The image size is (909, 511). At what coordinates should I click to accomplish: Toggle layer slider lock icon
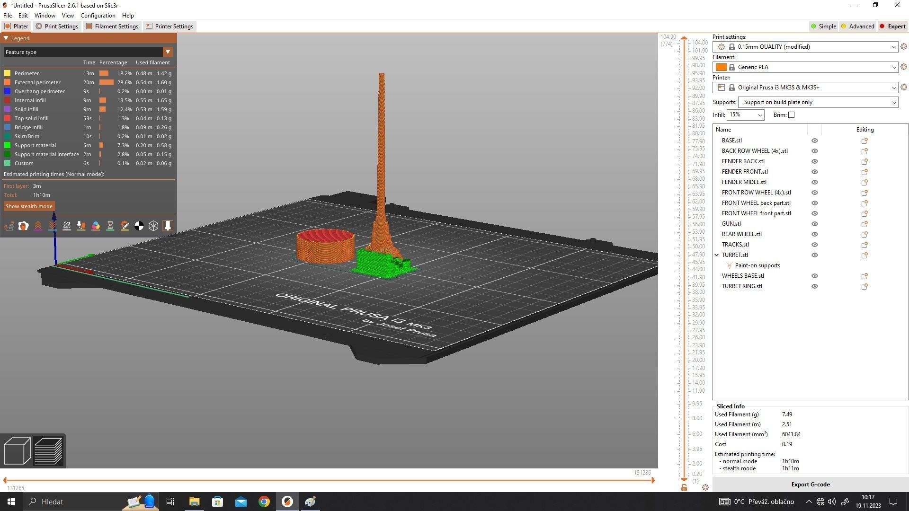tap(684, 487)
